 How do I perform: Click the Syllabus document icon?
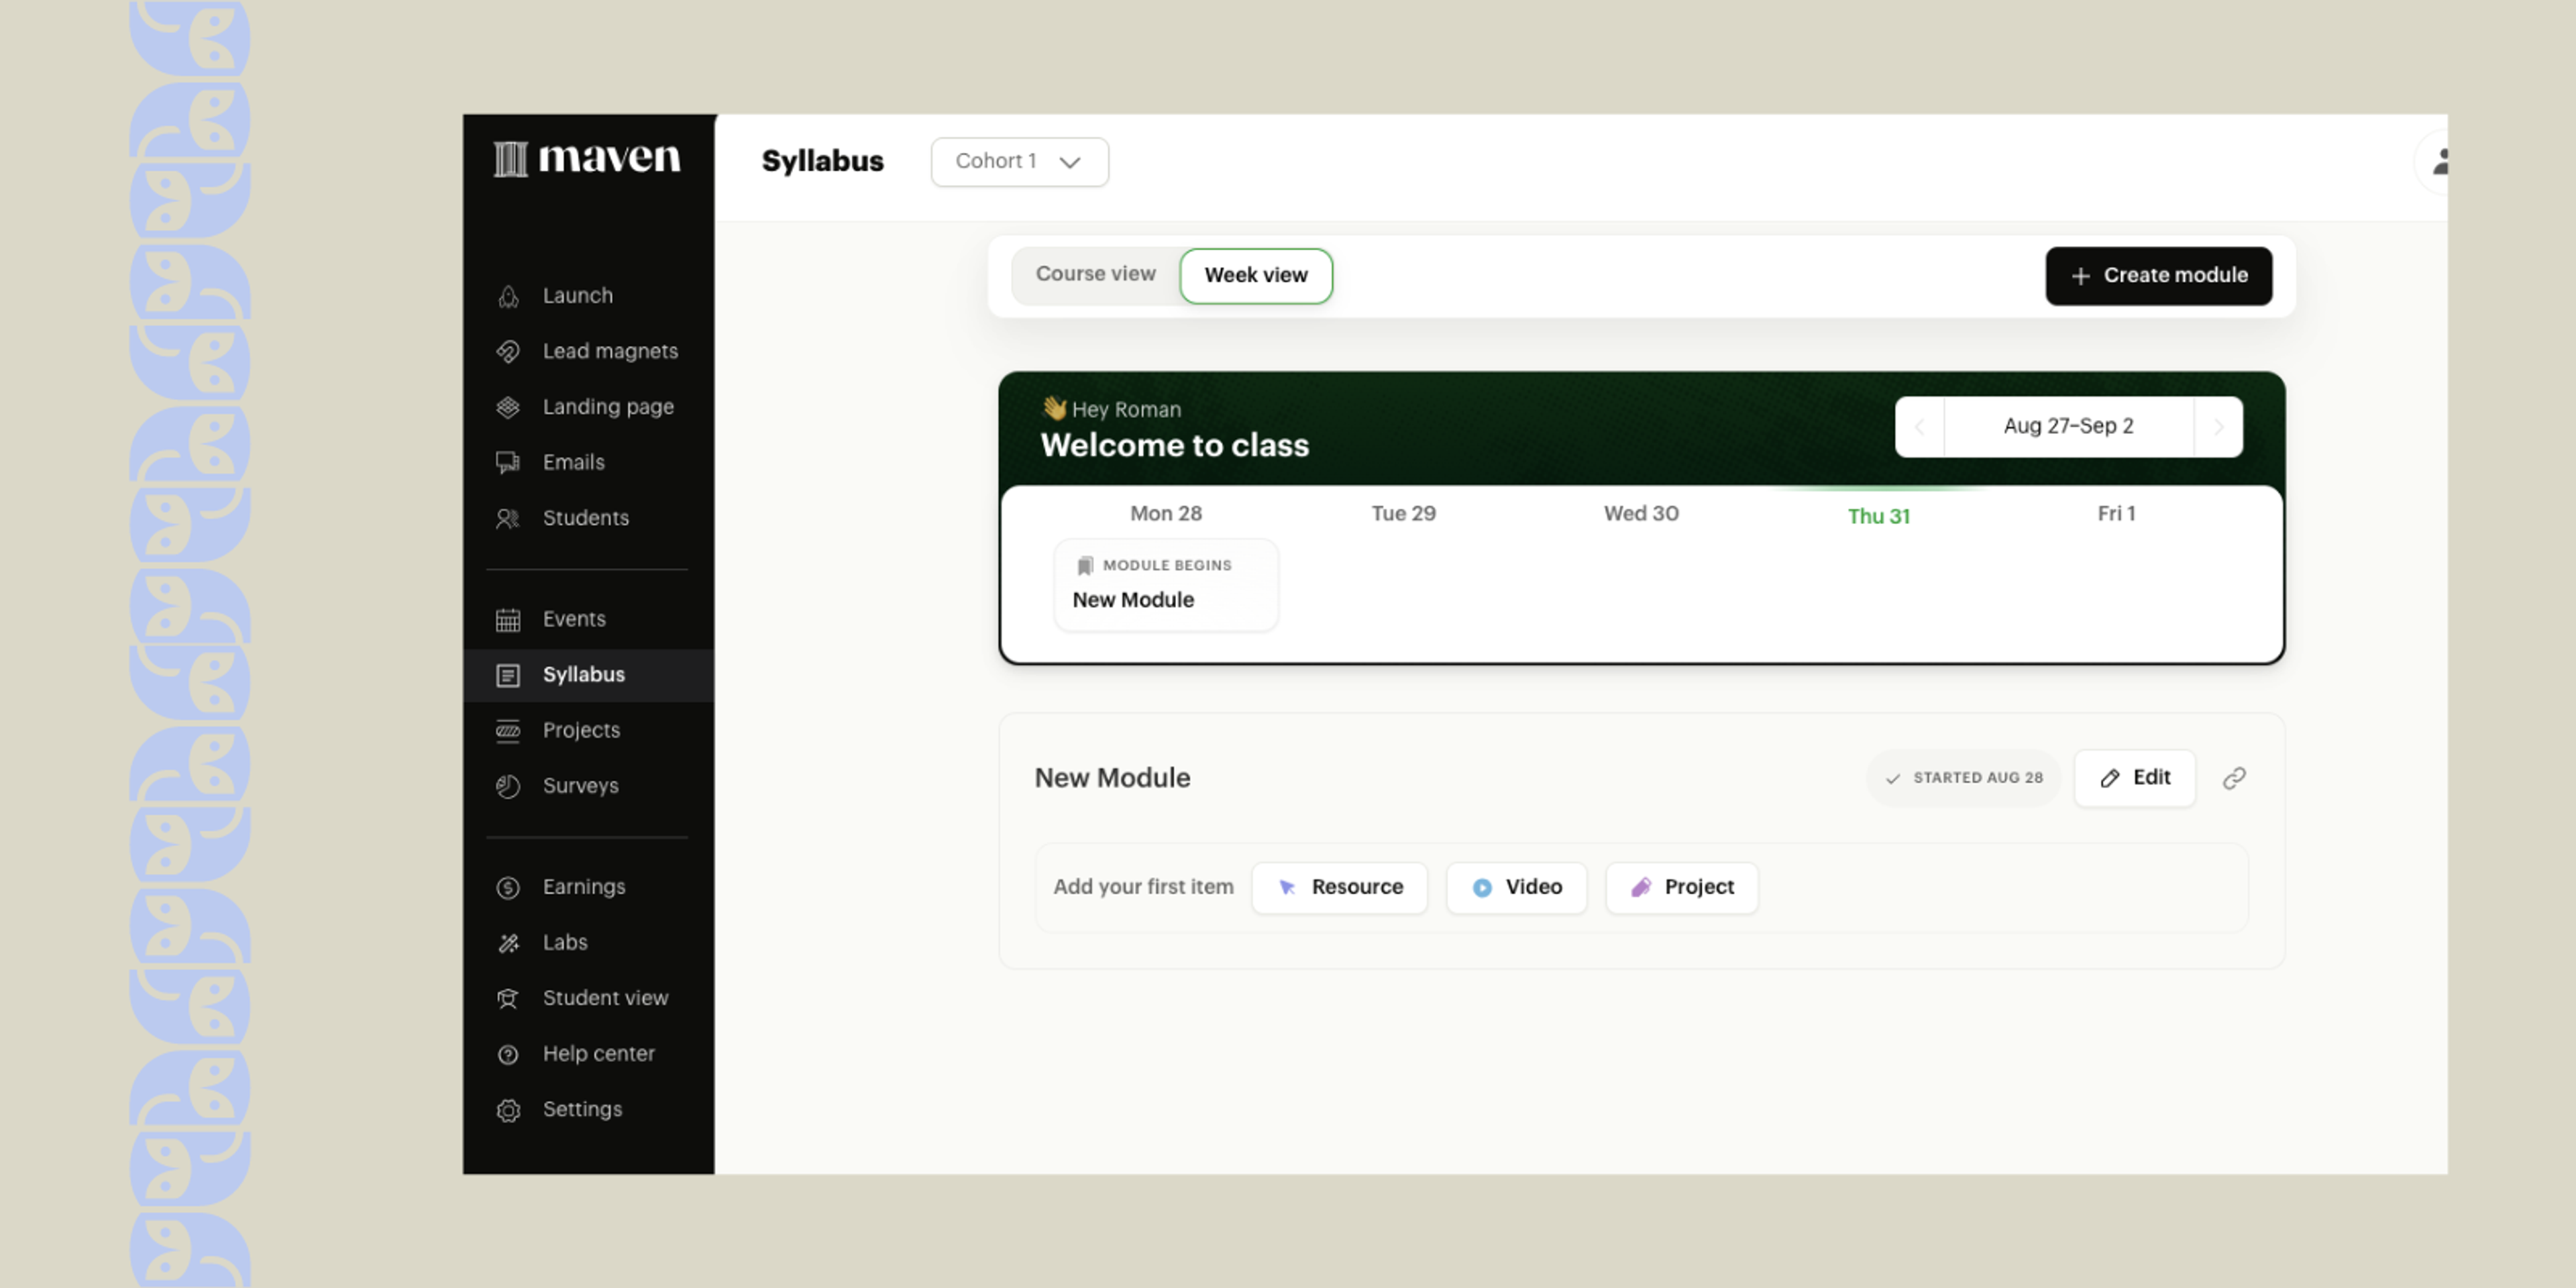[x=508, y=676]
